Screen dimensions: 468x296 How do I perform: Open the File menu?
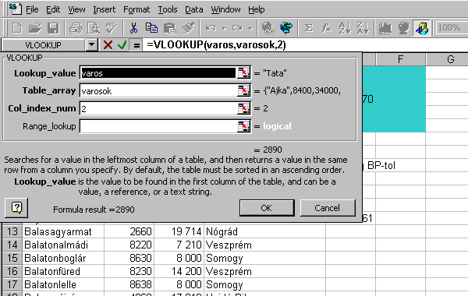pyautogui.click(x=32, y=9)
